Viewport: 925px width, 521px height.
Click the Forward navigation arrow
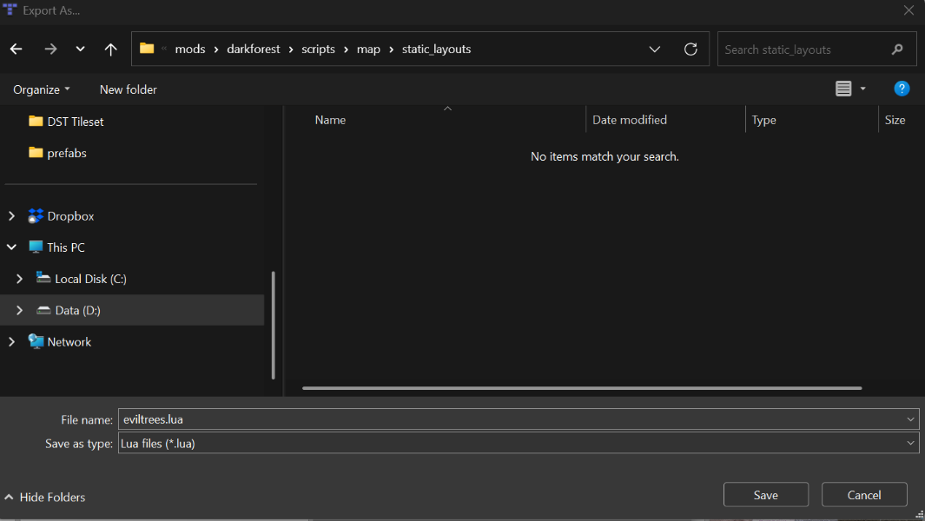50,49
